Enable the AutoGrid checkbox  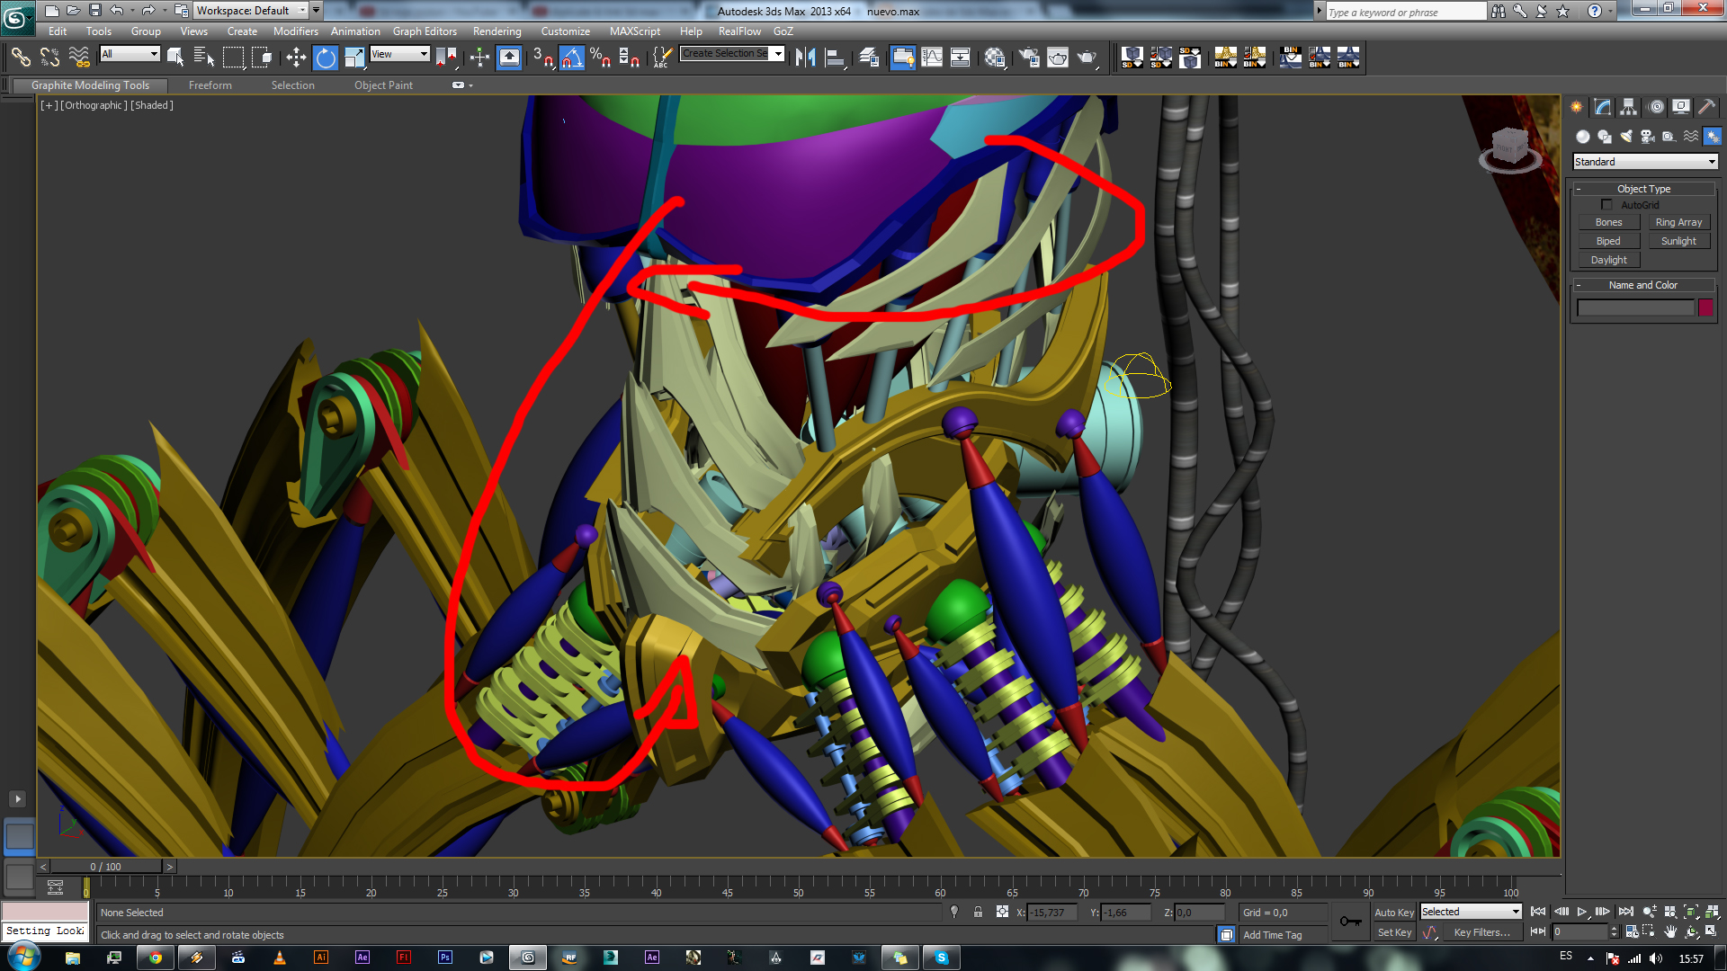point(1606,205)
